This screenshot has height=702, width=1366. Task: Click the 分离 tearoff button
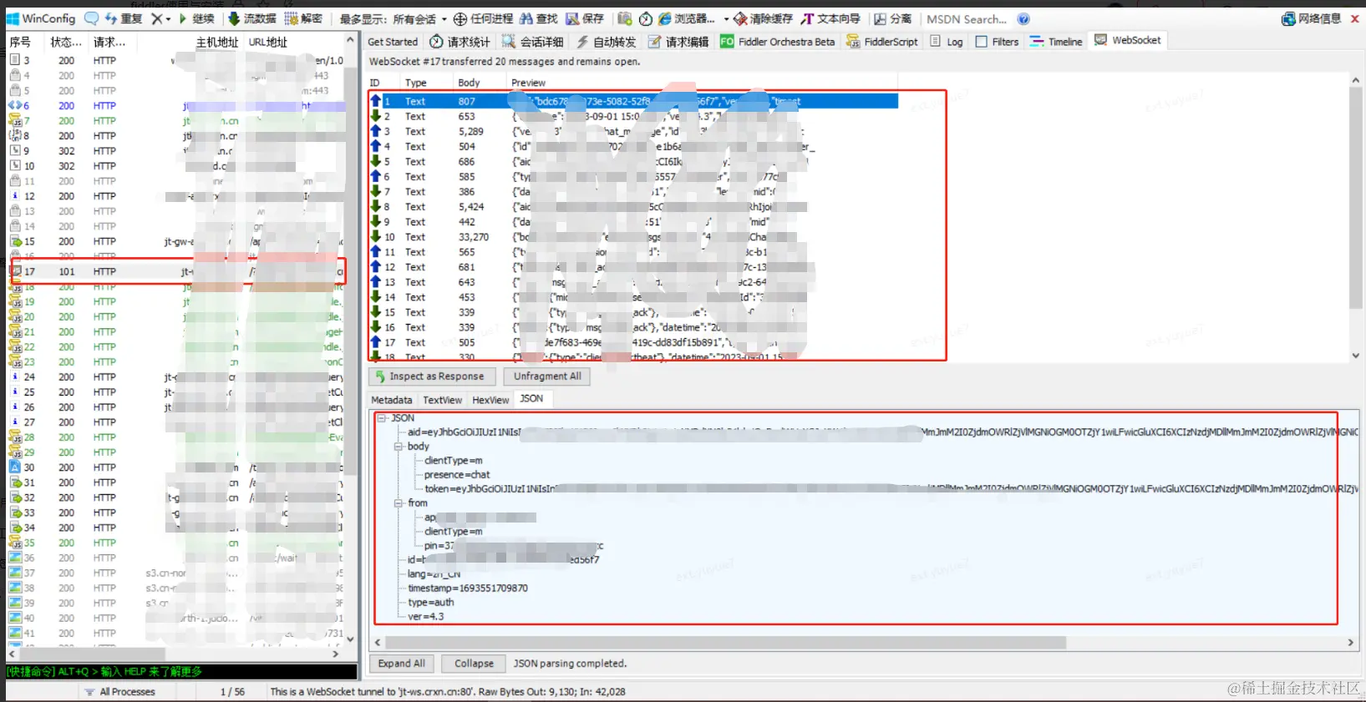(892, 18)
